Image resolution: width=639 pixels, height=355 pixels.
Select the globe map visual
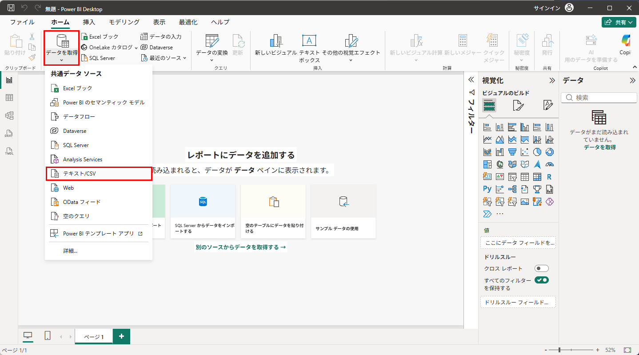point(499,164)
